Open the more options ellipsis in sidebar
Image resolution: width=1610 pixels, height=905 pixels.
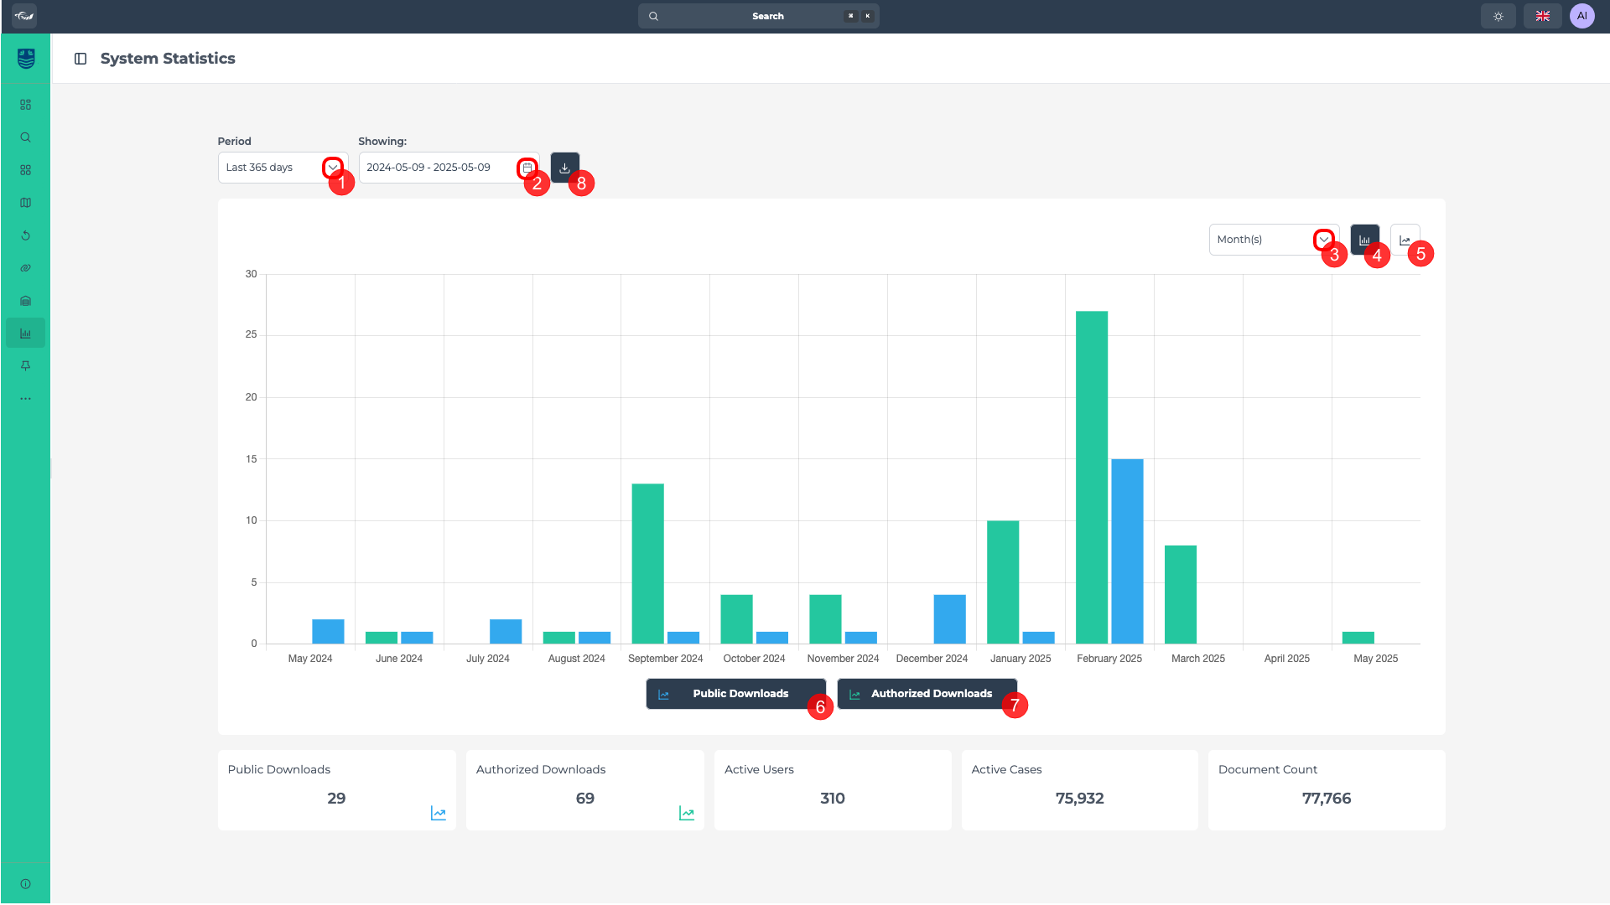[25, 399]
